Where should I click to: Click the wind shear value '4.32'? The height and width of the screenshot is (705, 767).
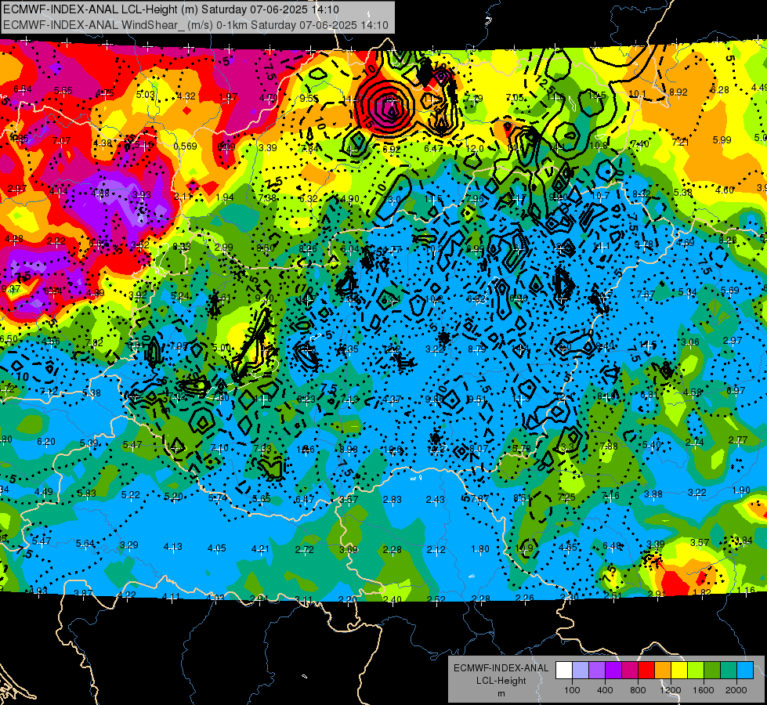pos(186,96)
